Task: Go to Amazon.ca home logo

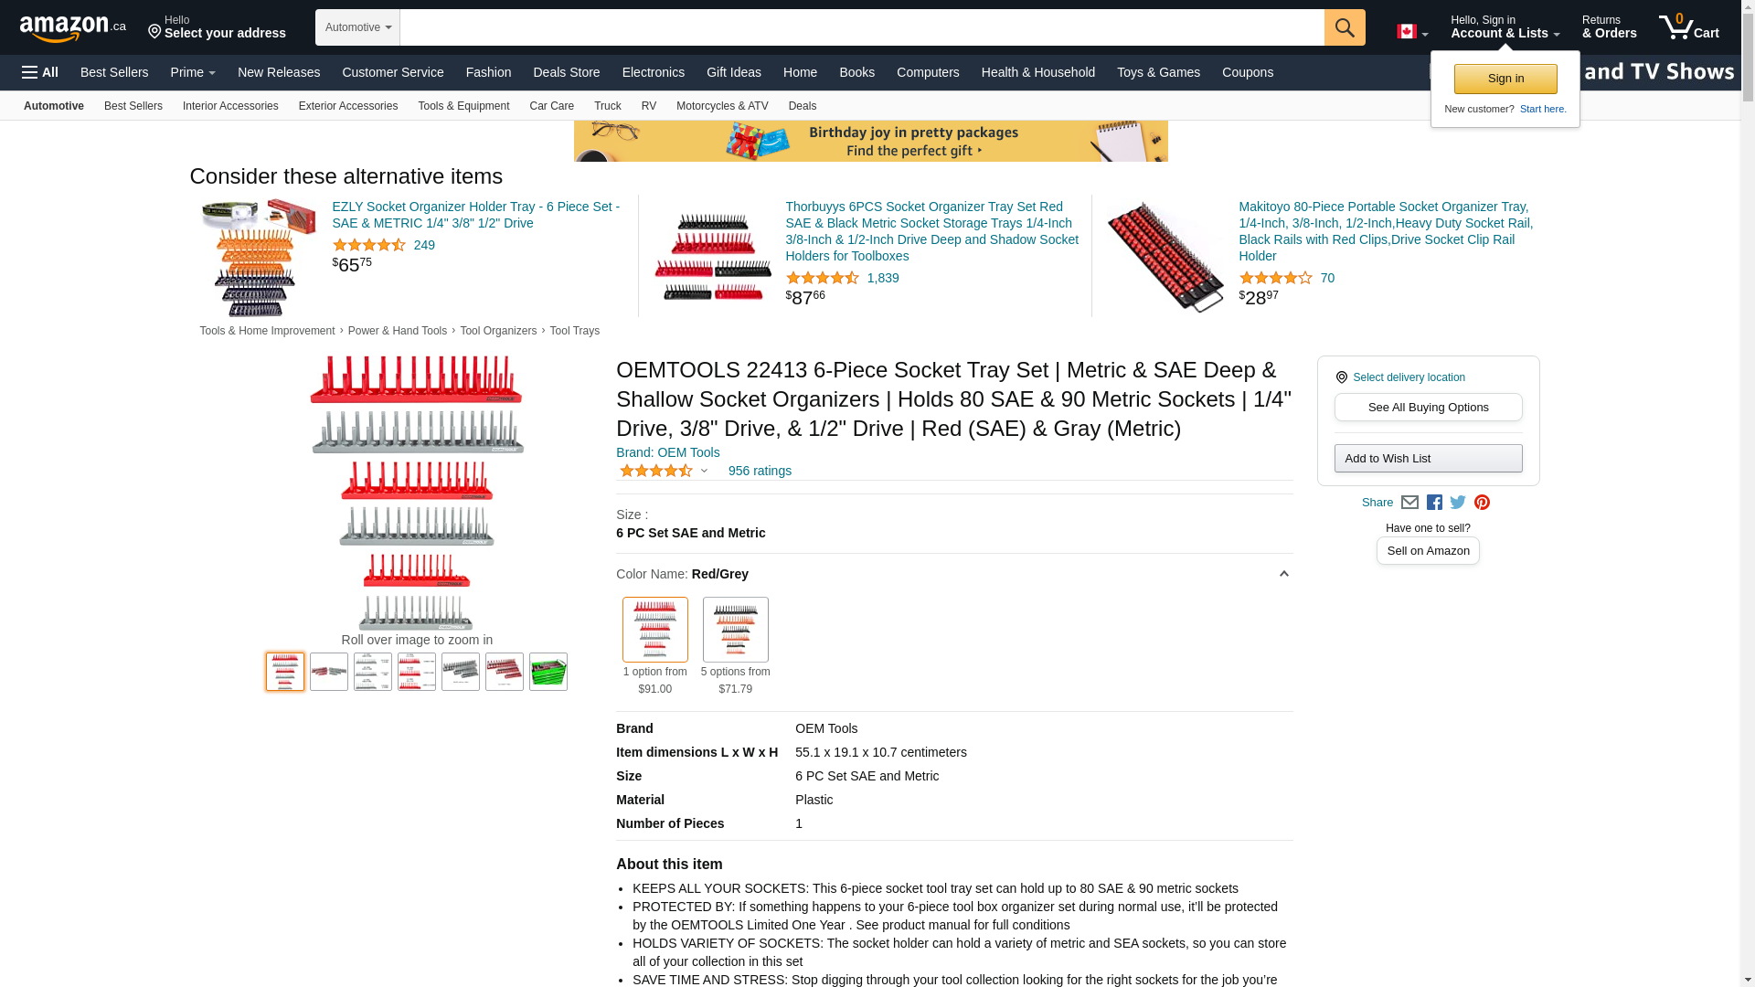Action: point(73,28)
